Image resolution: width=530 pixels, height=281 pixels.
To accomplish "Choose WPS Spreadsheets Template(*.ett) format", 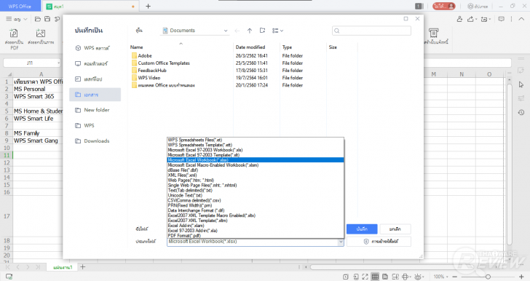I will point(256,145).
